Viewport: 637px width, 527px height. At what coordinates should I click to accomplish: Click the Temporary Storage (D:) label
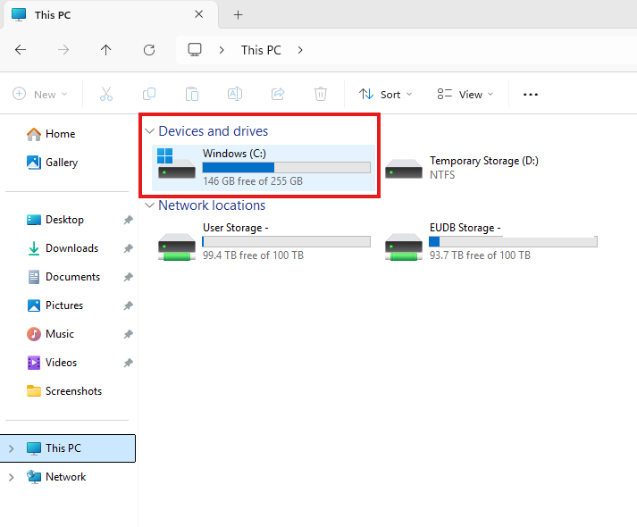484,161
